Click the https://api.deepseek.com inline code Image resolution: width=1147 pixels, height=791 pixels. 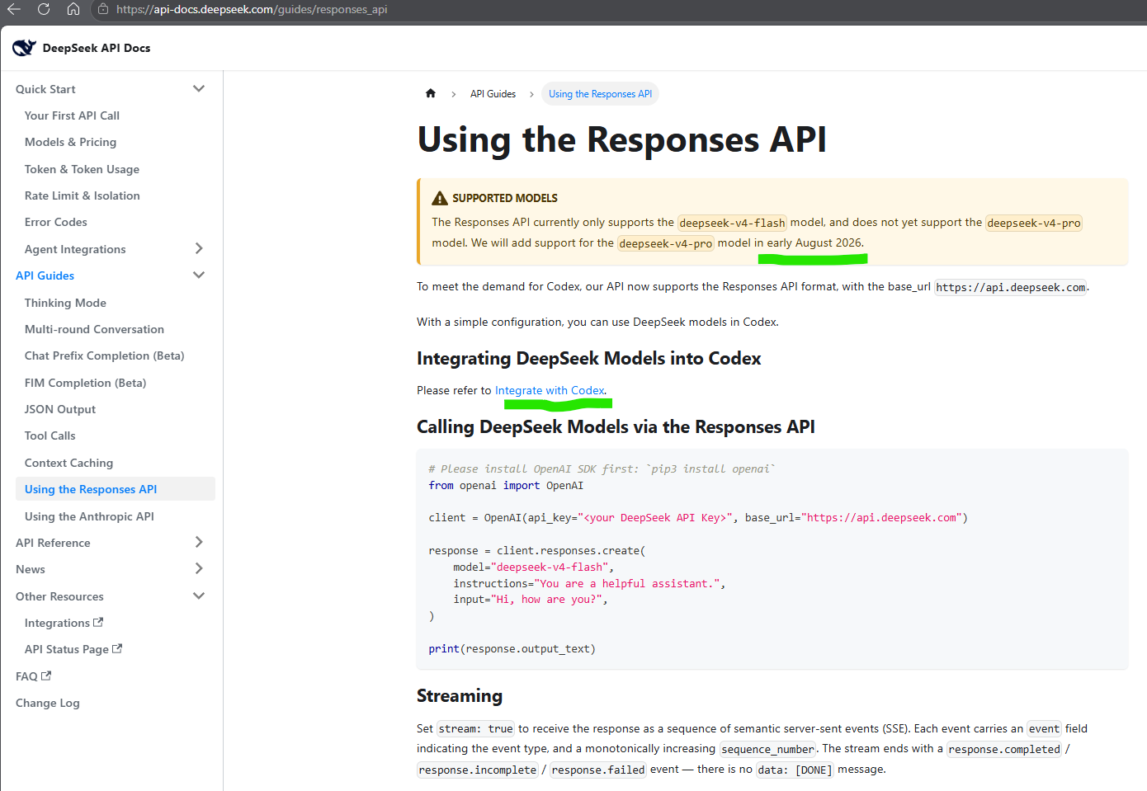coord(1011,287)
